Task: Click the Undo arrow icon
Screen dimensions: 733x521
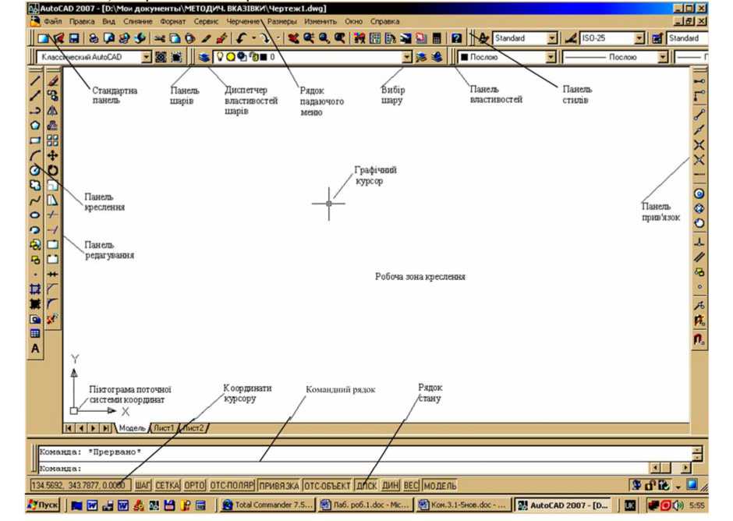Action: 241,38
